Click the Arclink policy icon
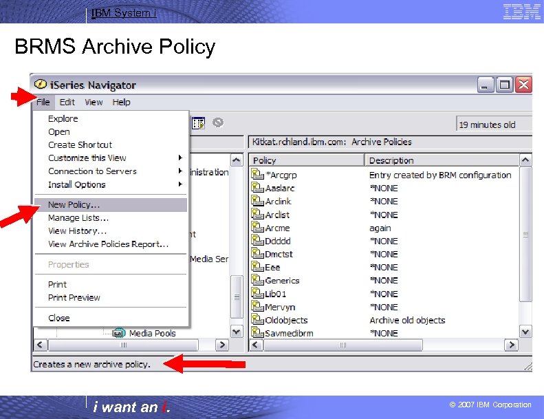Viewport: 544px width, 419px height. tap(257, 200)
